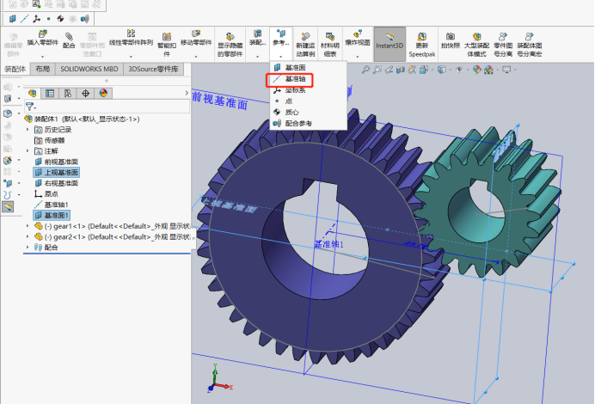This screenshot has width=595, height=404.
Task: Expand the feature tree filter funnel dropdown
Action: click(30, 107)
